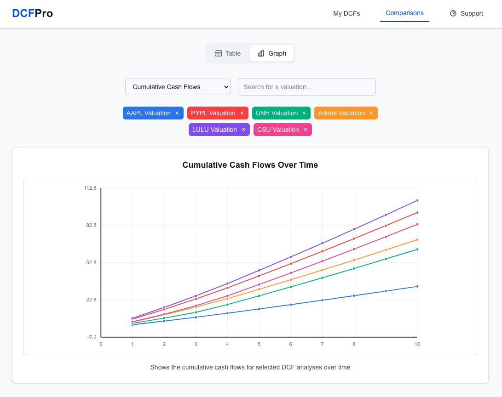
Task: Select the UNH Valuation chip label
Action: click(277, 113)
